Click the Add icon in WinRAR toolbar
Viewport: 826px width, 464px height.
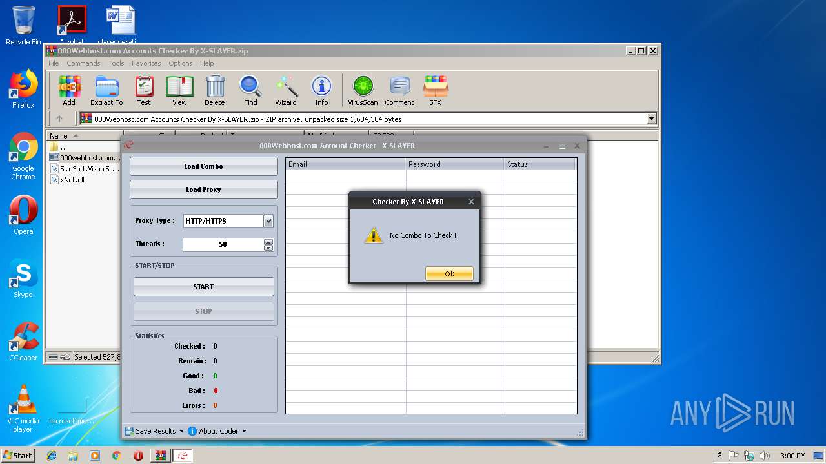coord(69,91)
